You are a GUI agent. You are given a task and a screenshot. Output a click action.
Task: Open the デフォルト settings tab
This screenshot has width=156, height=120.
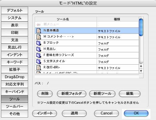[x=15, y=10]
